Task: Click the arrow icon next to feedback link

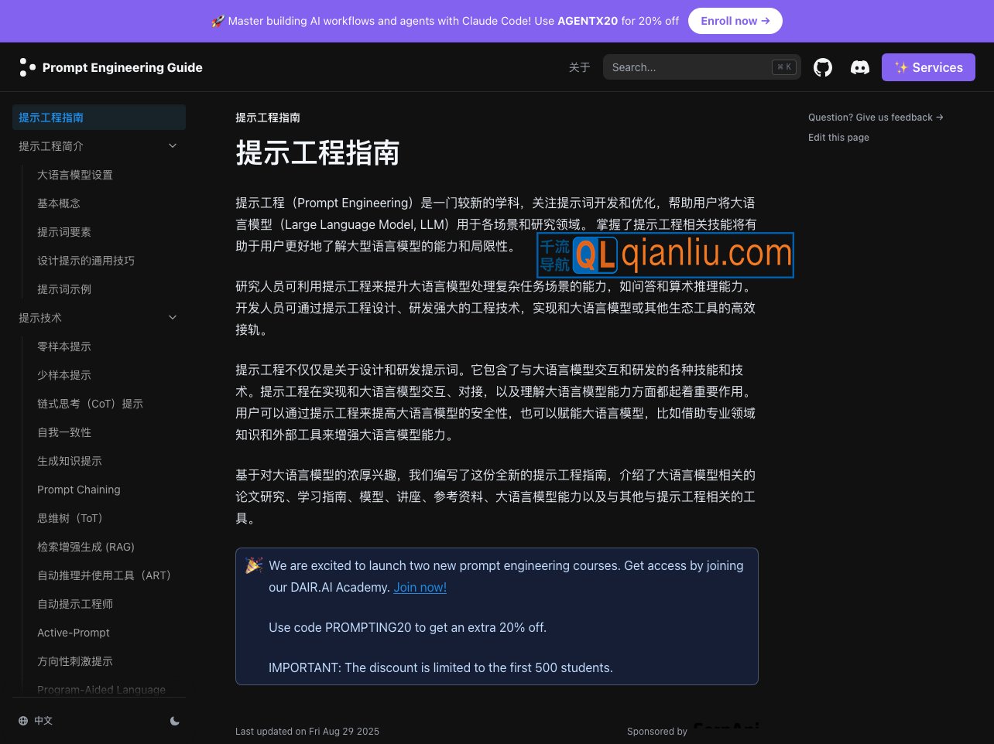Action: tap(939, 117)
